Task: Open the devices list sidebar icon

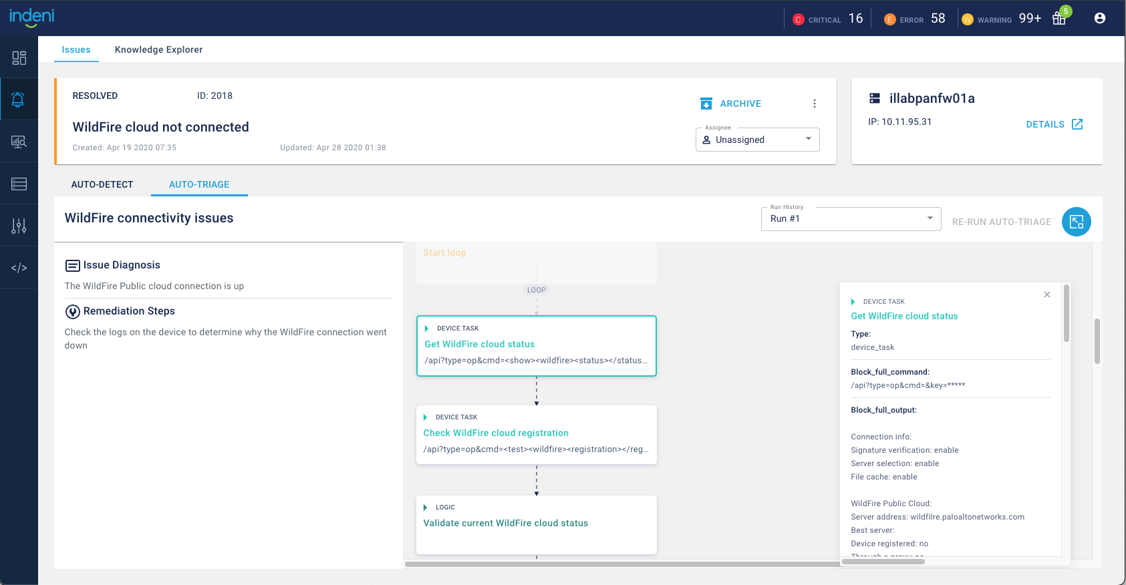Action: coord(19,184)
